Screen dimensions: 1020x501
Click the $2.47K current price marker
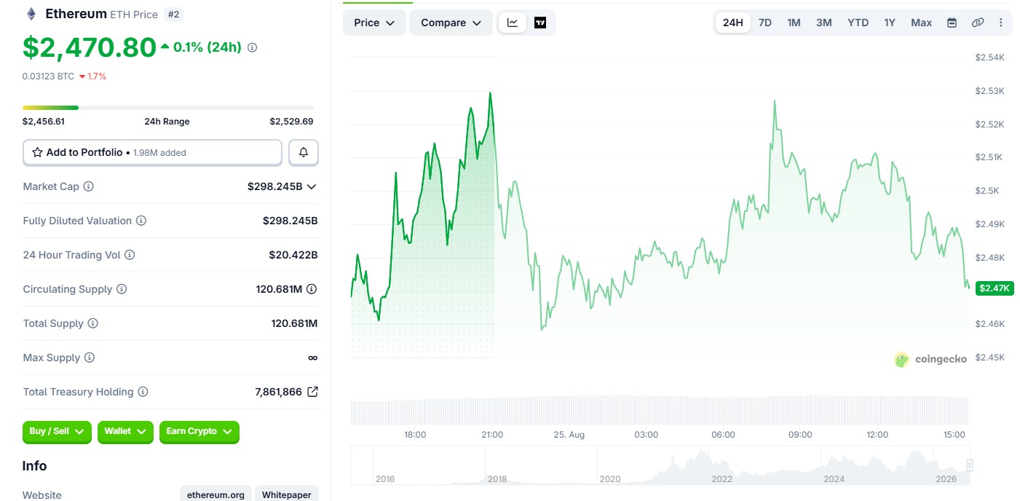click(x=994, y=288)
